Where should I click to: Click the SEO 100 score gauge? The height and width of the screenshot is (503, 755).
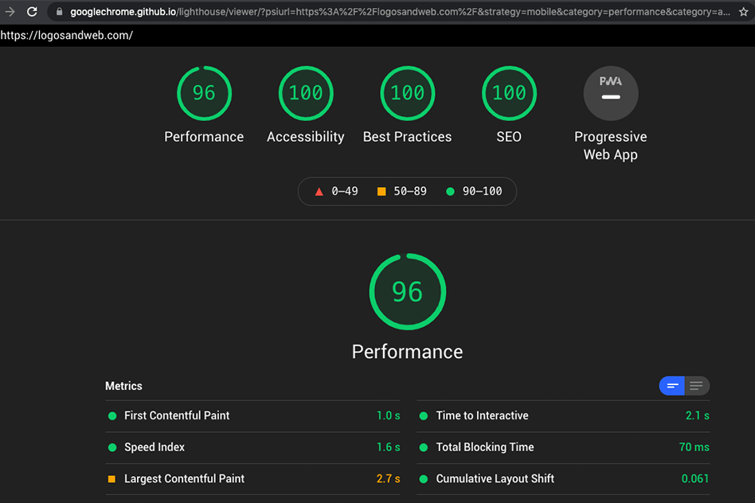tap(509, 93)
